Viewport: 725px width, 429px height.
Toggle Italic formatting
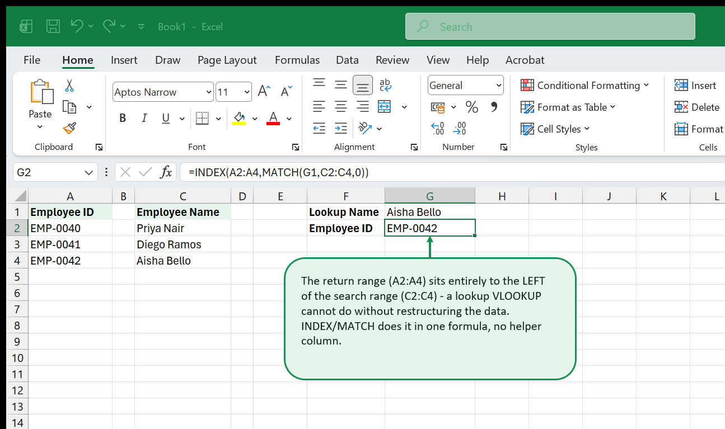[x=144, y=118]
